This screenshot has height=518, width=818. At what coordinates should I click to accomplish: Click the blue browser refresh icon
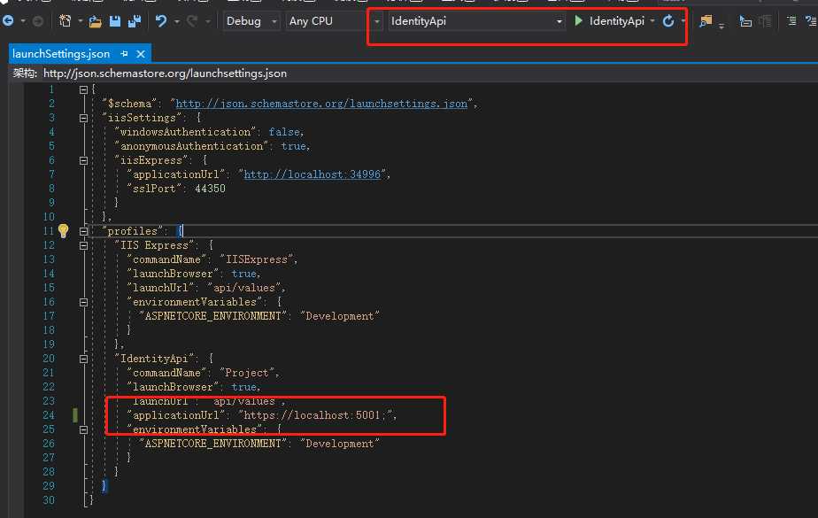[x=668, y=21]
